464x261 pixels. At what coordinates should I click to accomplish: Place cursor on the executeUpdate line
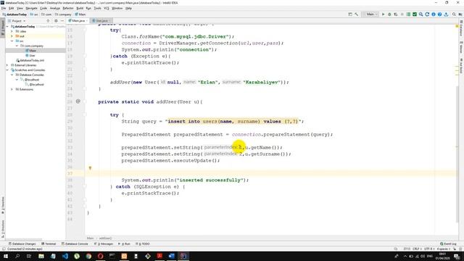pyautogui.click(x=170, y=161)
